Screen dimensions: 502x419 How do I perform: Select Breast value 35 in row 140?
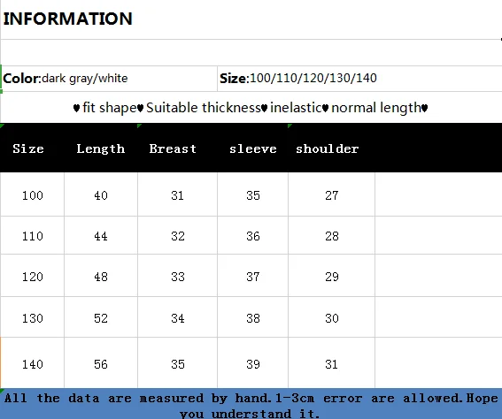click(x=178, y=364)
